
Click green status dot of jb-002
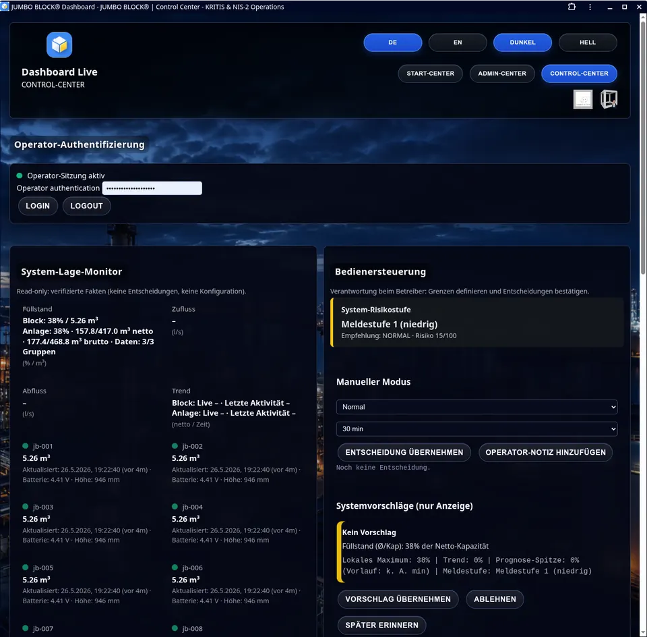175,446
